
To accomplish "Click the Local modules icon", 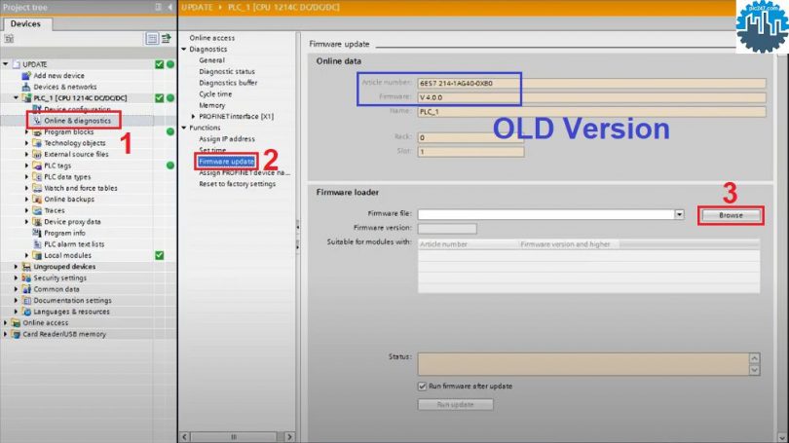I will [37, 255].
